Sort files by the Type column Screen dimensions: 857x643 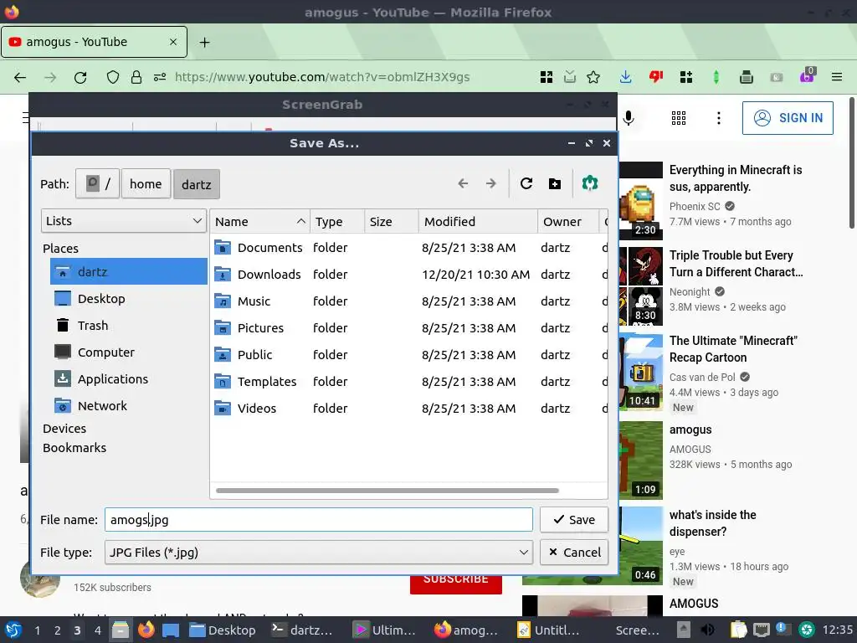coord(337,221)
